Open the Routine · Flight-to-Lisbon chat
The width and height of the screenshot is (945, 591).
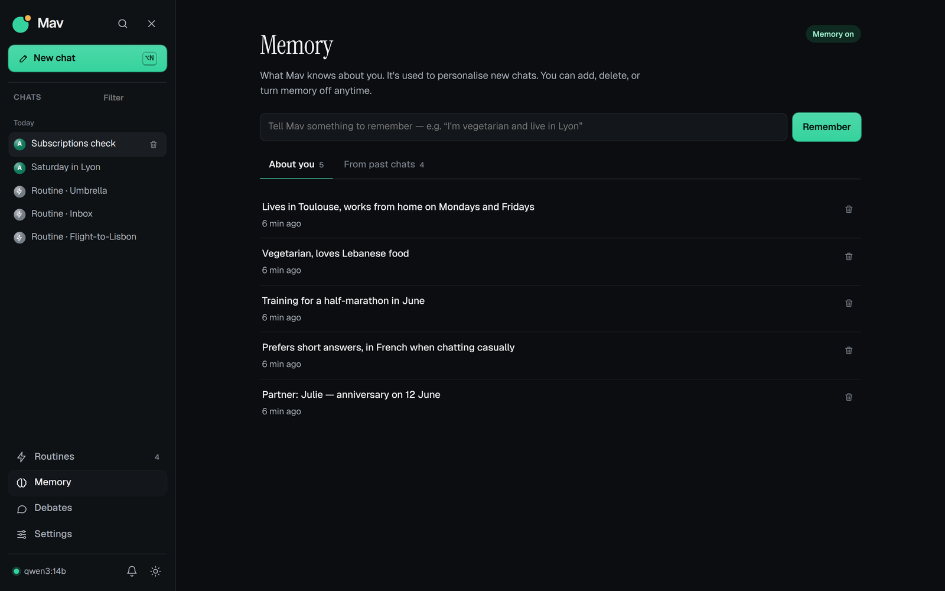click(87, 237)
